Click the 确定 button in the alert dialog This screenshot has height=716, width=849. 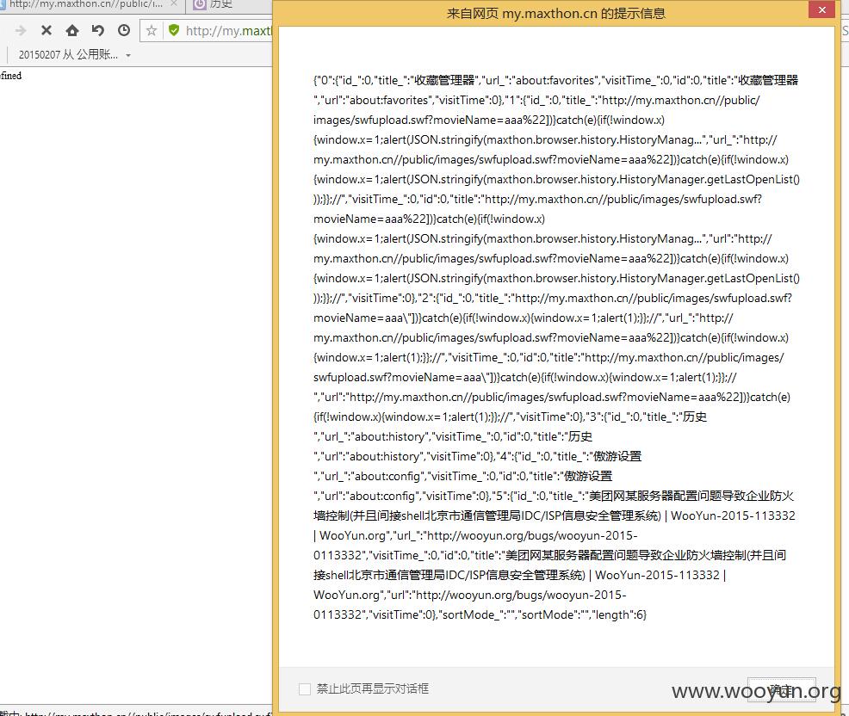coord(781,689)
